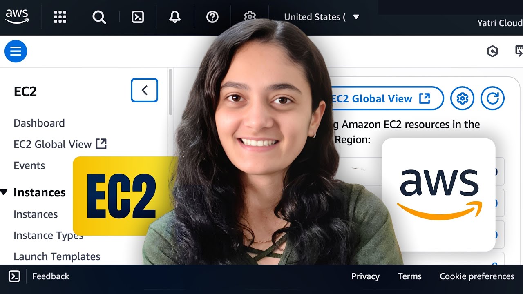Screen dimensions: 523x294
Task: Open Events in EC2 sidebar
Action: [x=29, y=165]
